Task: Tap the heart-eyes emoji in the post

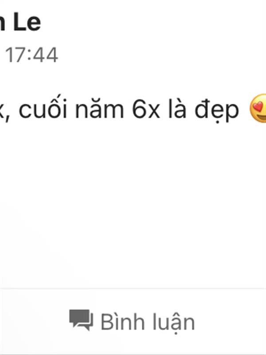Action: coord(258,108)
